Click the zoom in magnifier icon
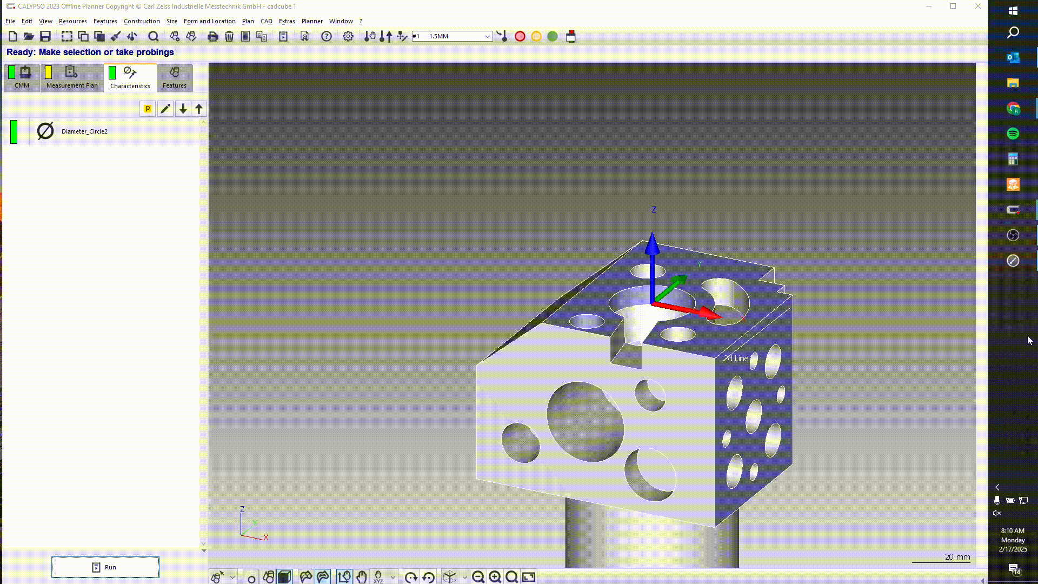 point(495,577)
